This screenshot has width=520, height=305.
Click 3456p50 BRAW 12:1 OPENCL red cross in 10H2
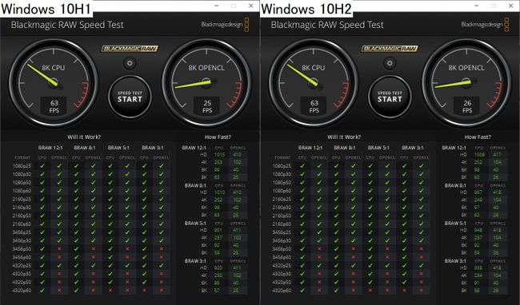(x=319, y=249)
